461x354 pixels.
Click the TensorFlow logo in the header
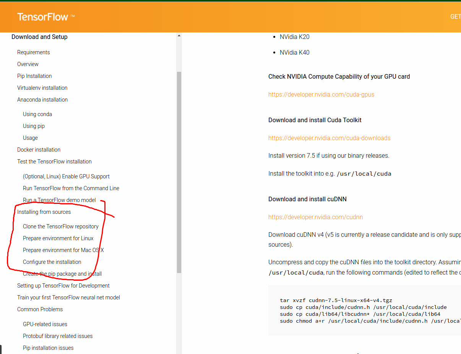click(x=45, y=17)
